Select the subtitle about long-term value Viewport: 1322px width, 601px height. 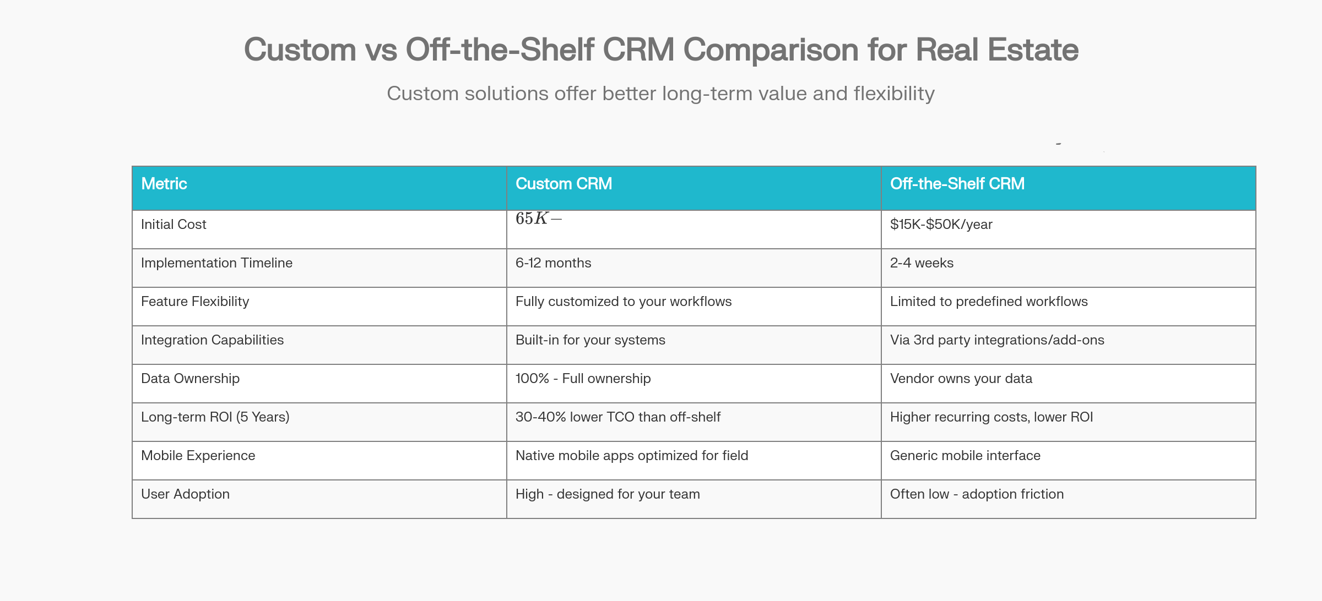click(660, 94)
